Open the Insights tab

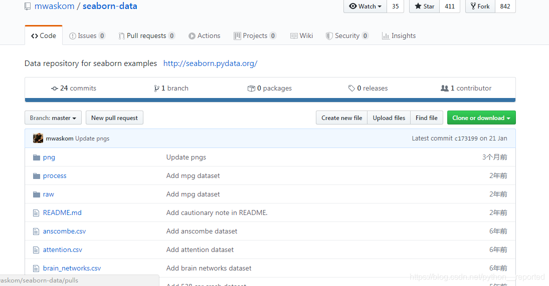[x=399, y=35]
